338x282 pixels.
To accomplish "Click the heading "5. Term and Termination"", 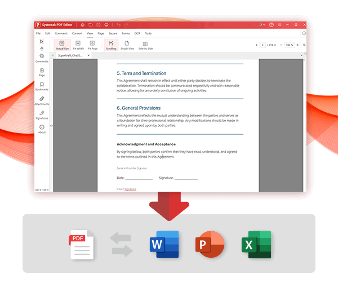I will [141, 73].
